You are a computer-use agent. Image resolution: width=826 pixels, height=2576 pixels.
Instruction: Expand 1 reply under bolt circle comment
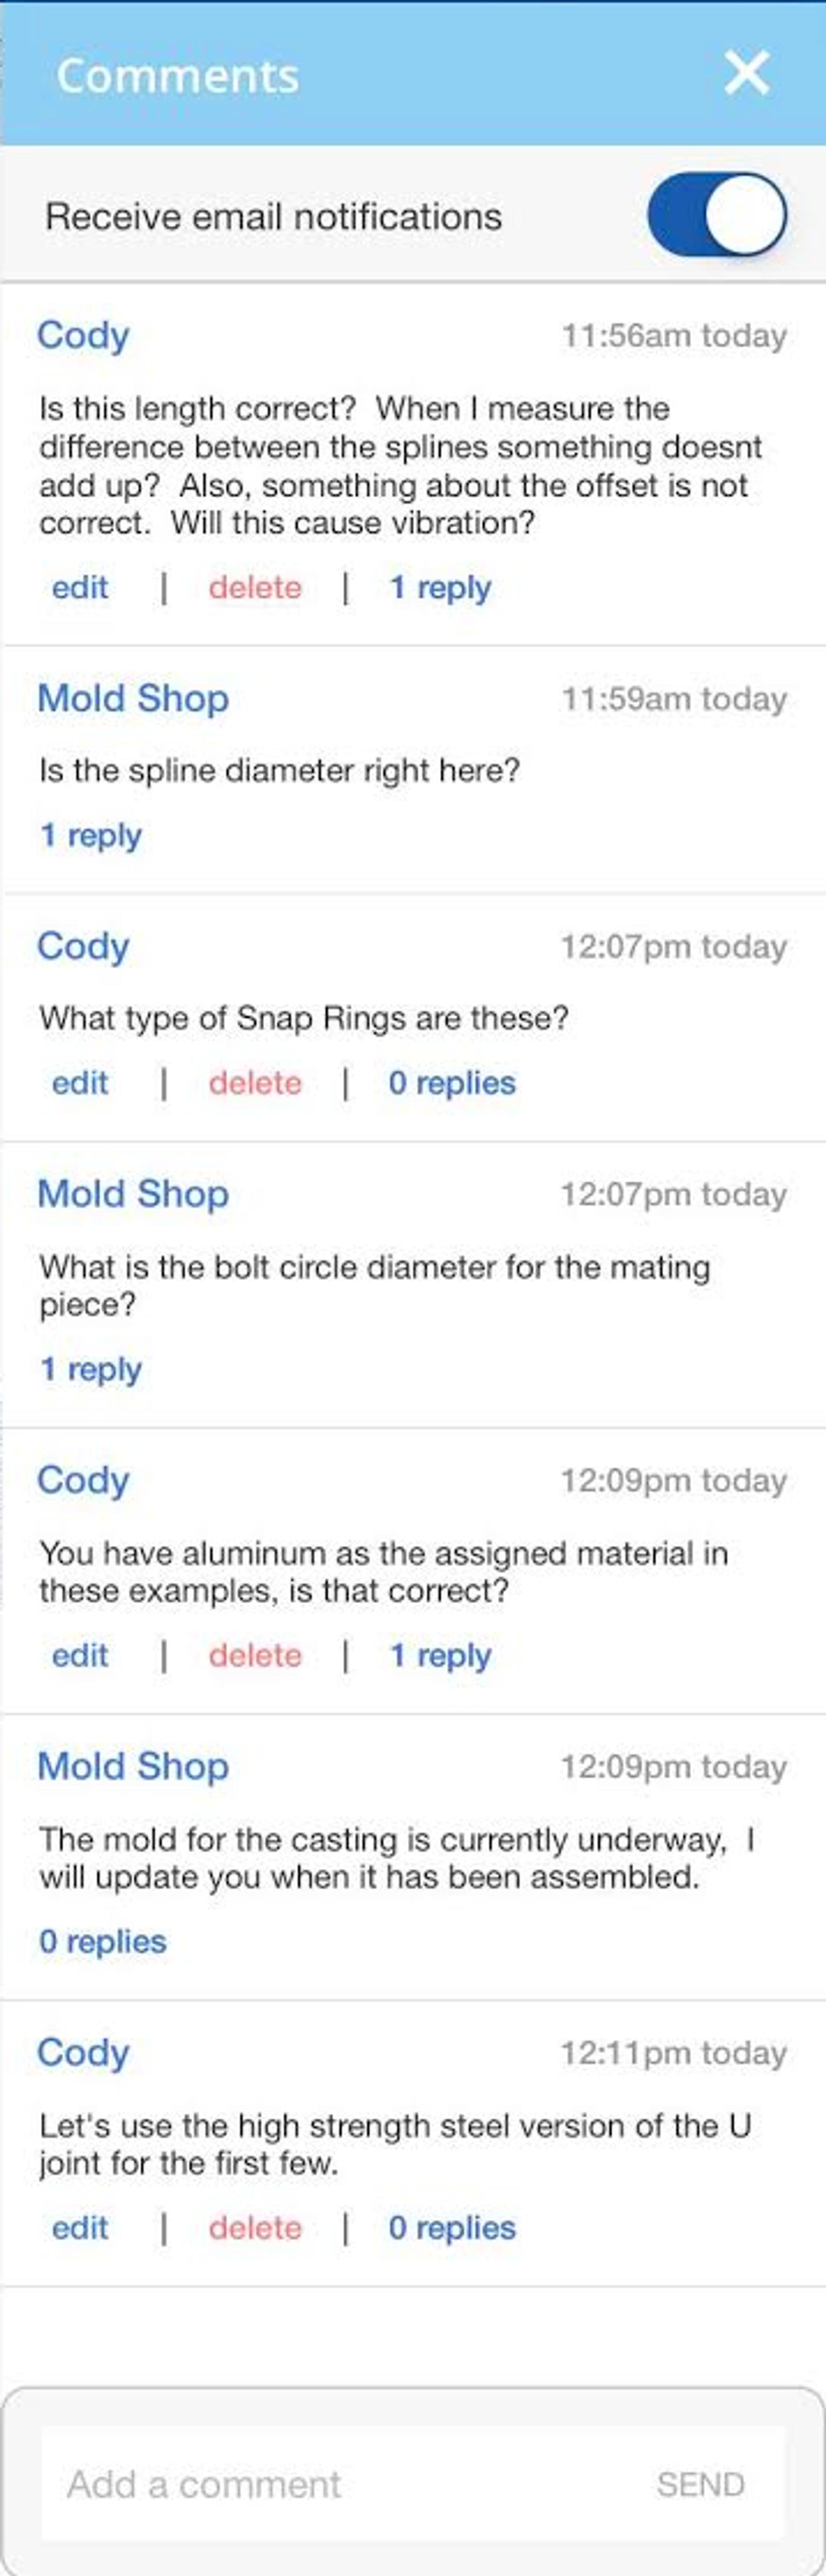pyautogui.click(x=91, y=1369)
